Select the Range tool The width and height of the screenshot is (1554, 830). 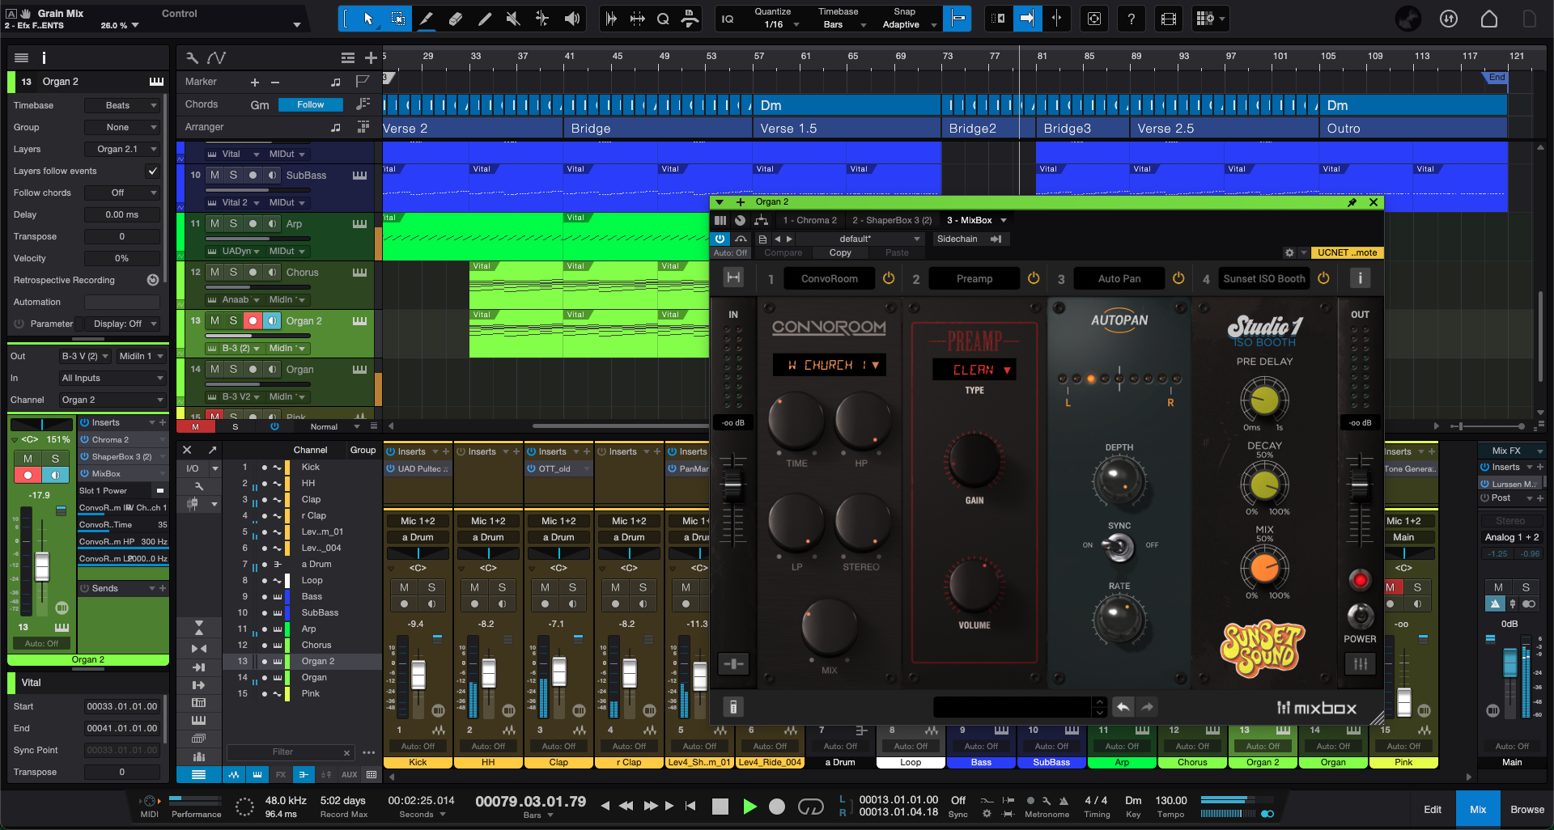[x=397, y=19]
